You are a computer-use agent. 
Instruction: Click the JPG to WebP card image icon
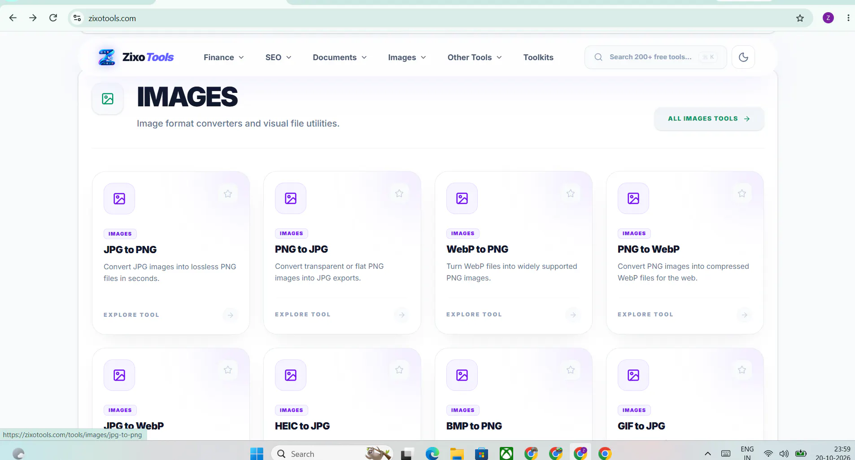(x=119, y=375)
